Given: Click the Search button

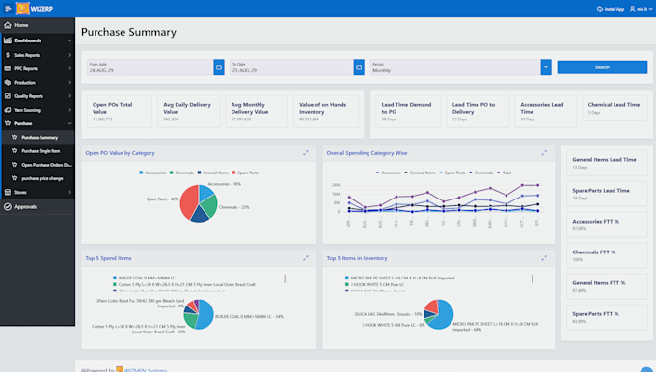Looking at the screenshot, I should [x=602, y=67].
